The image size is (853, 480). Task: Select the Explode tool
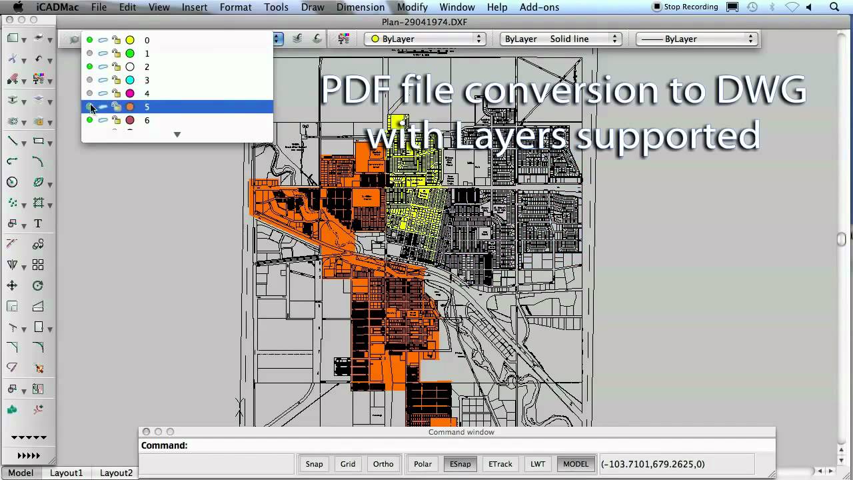coord(38,368)
